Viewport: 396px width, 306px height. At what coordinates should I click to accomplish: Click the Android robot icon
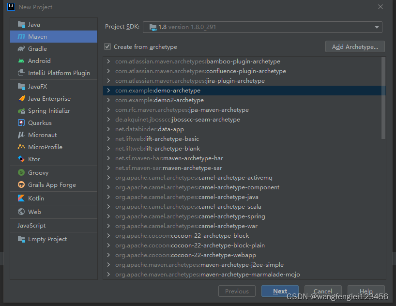point(21,61)
